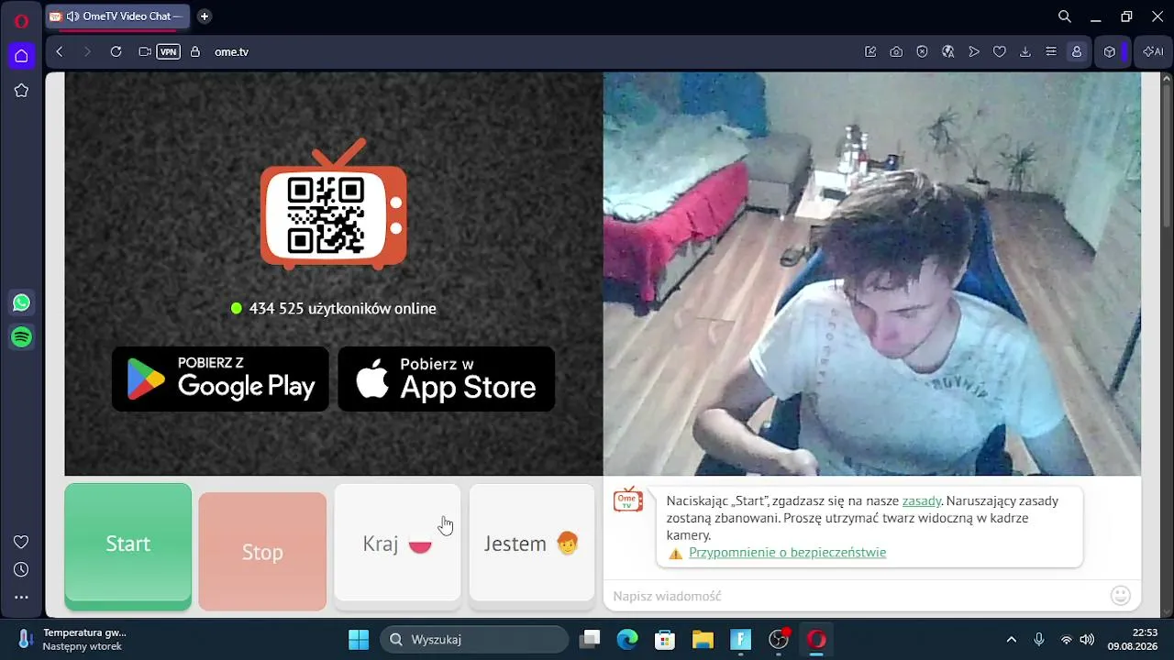
Task: Open the ad blocker shield icon
Action: tap(922, 52)
